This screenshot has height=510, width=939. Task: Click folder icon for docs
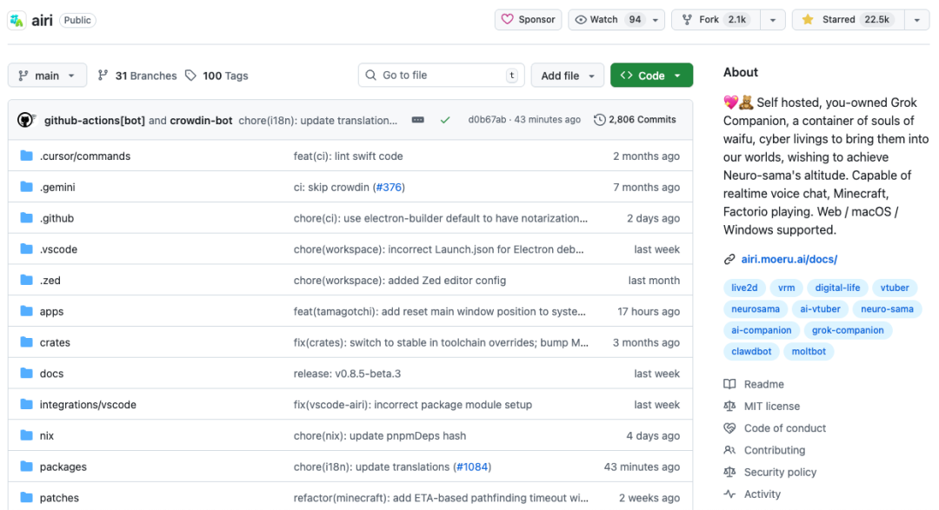[x=26, y=373]
